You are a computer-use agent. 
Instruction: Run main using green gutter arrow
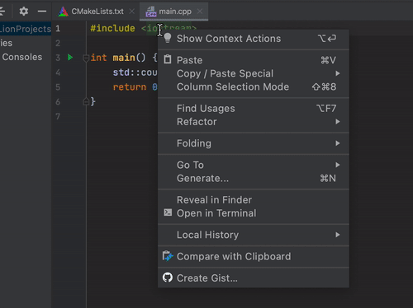pyautogui.click(x=70, y=58)
